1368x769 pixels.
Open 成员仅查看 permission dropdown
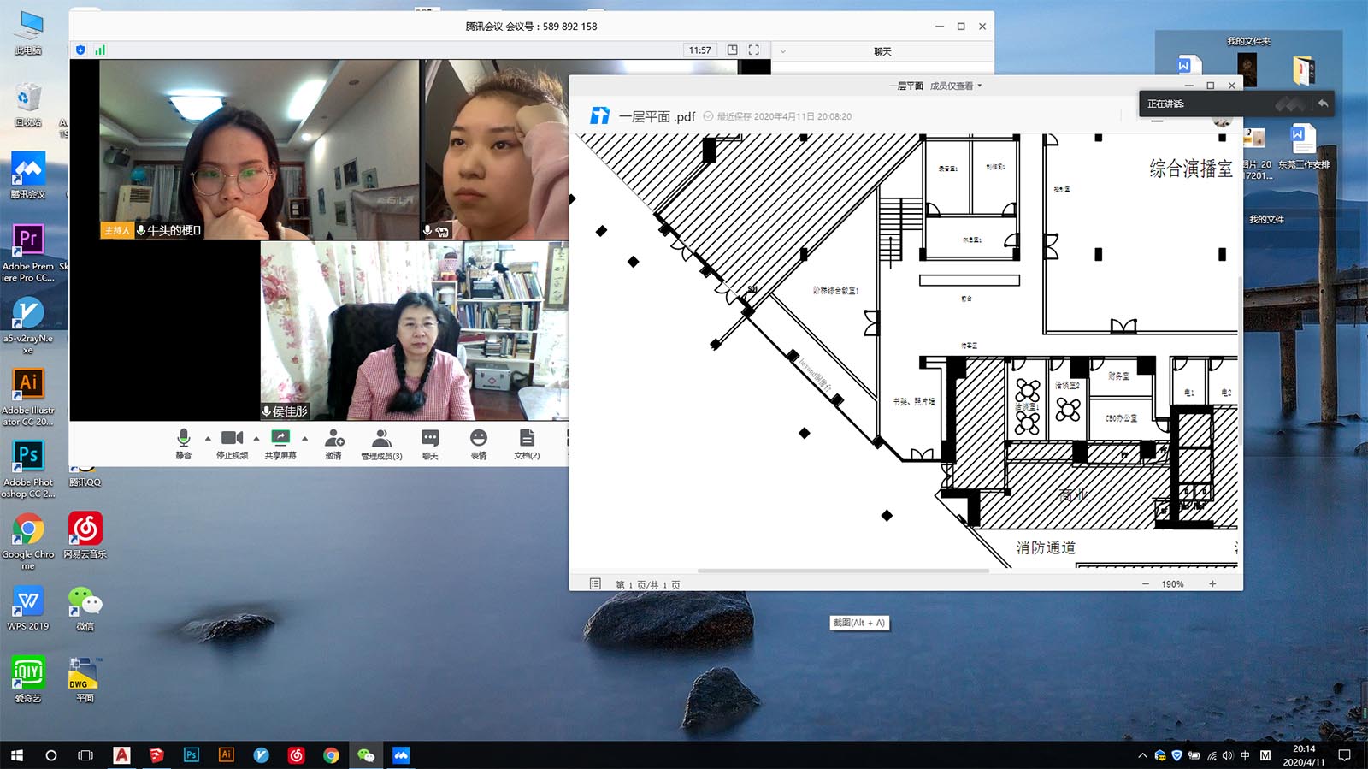click(956, 86)
